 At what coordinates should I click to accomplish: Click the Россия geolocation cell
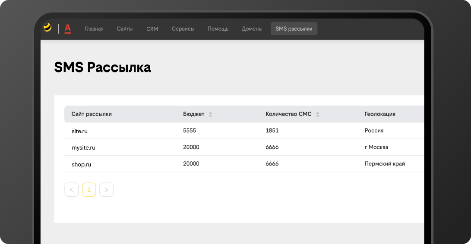point(374,131)
